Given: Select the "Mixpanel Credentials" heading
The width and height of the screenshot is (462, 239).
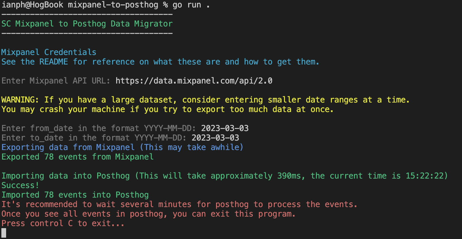Looking at the screenshot, I should [x=49, y=52].
